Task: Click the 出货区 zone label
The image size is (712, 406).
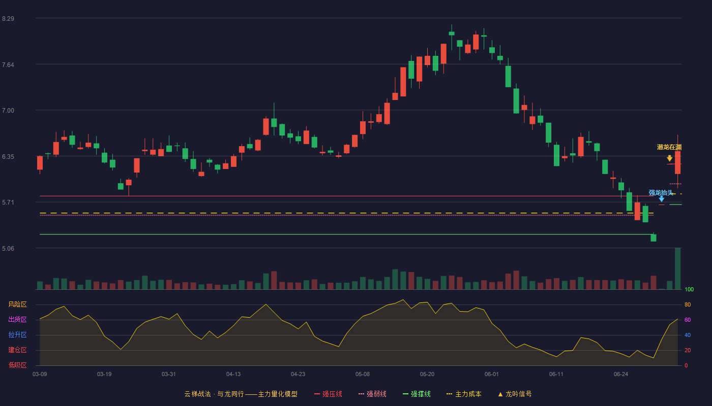Action: 17,320
